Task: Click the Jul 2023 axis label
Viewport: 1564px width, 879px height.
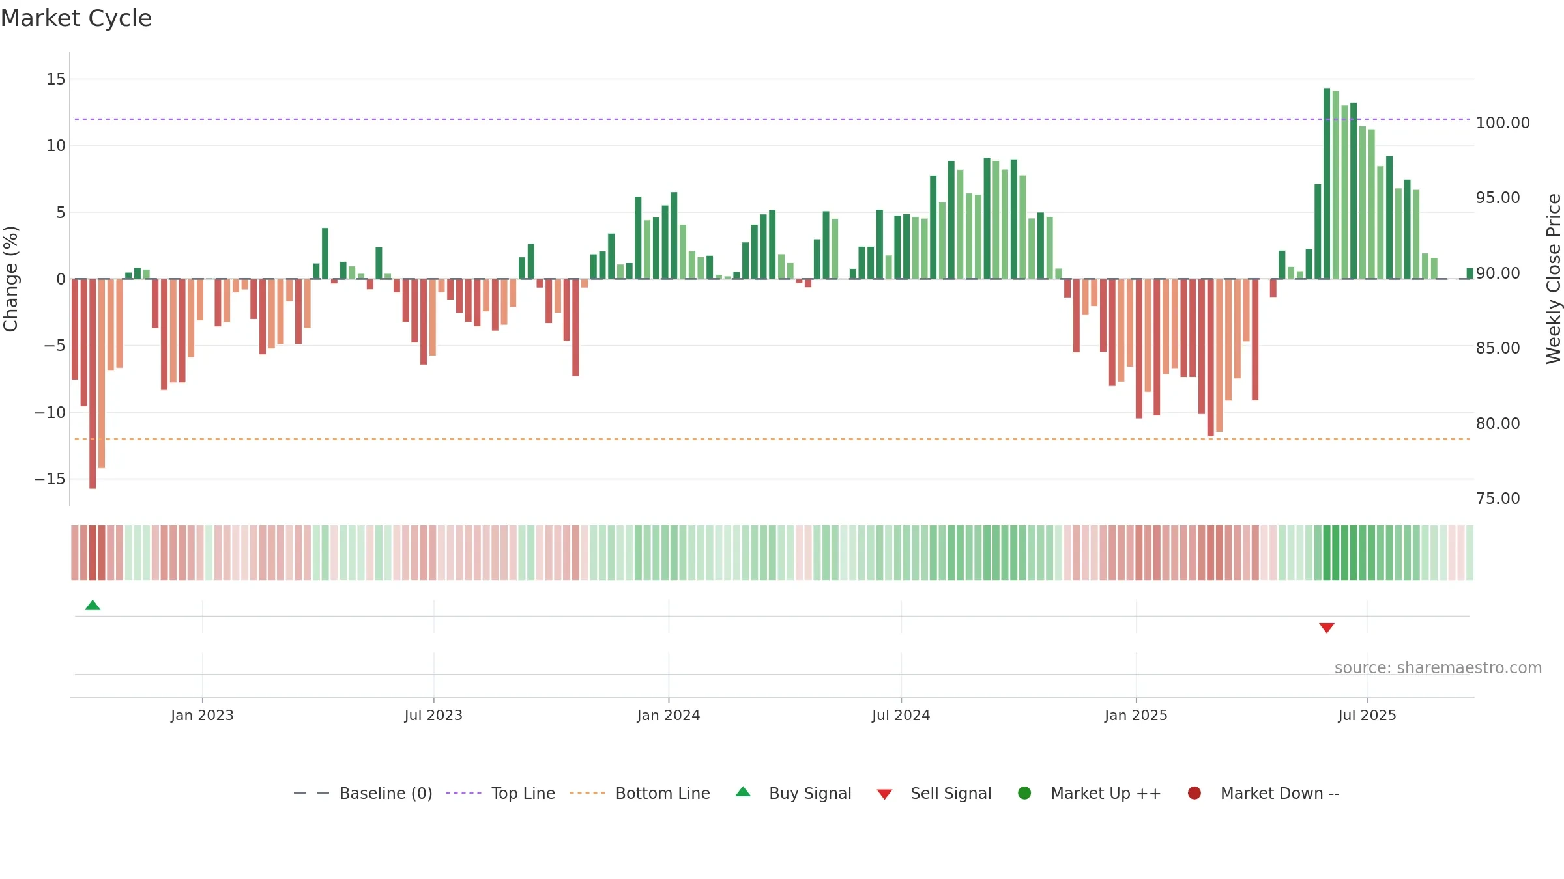Action: [433, 716]
